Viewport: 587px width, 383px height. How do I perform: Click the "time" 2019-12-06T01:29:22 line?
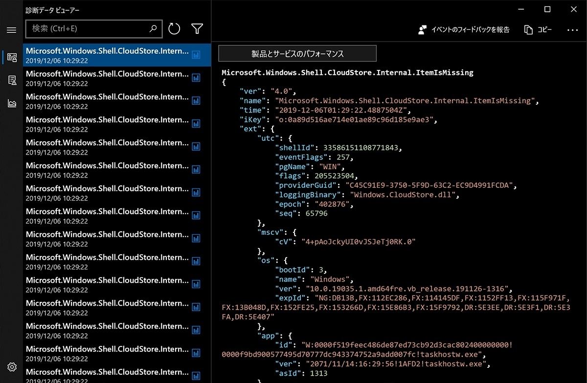(x=325, y=110)
